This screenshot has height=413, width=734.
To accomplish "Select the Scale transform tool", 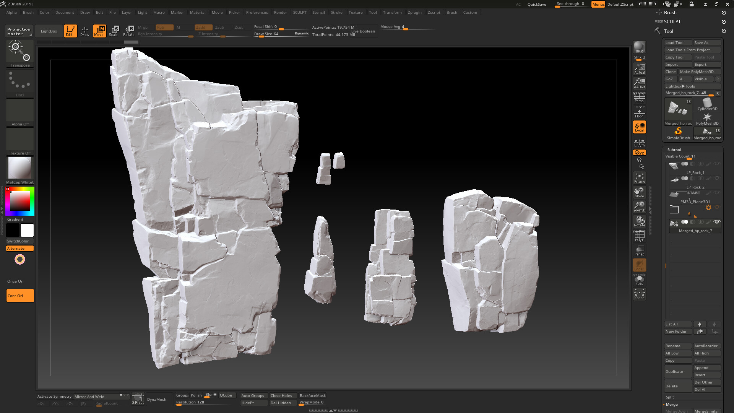I will tap(114, 31).
